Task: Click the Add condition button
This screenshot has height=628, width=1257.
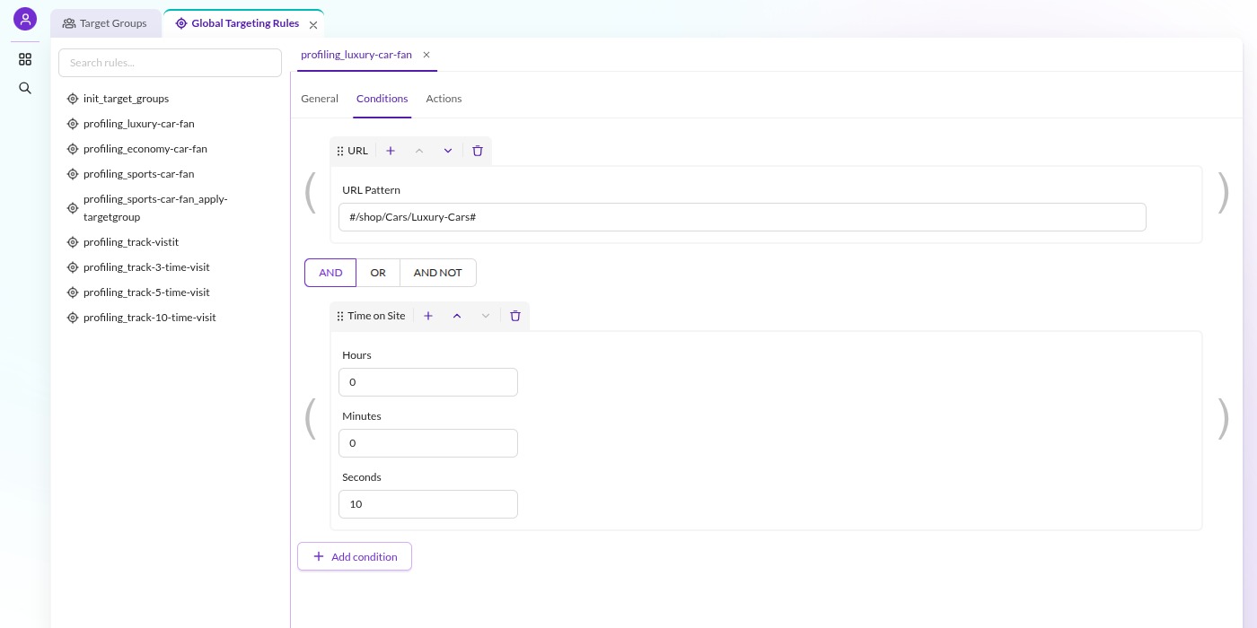Action: pos(355,556)
